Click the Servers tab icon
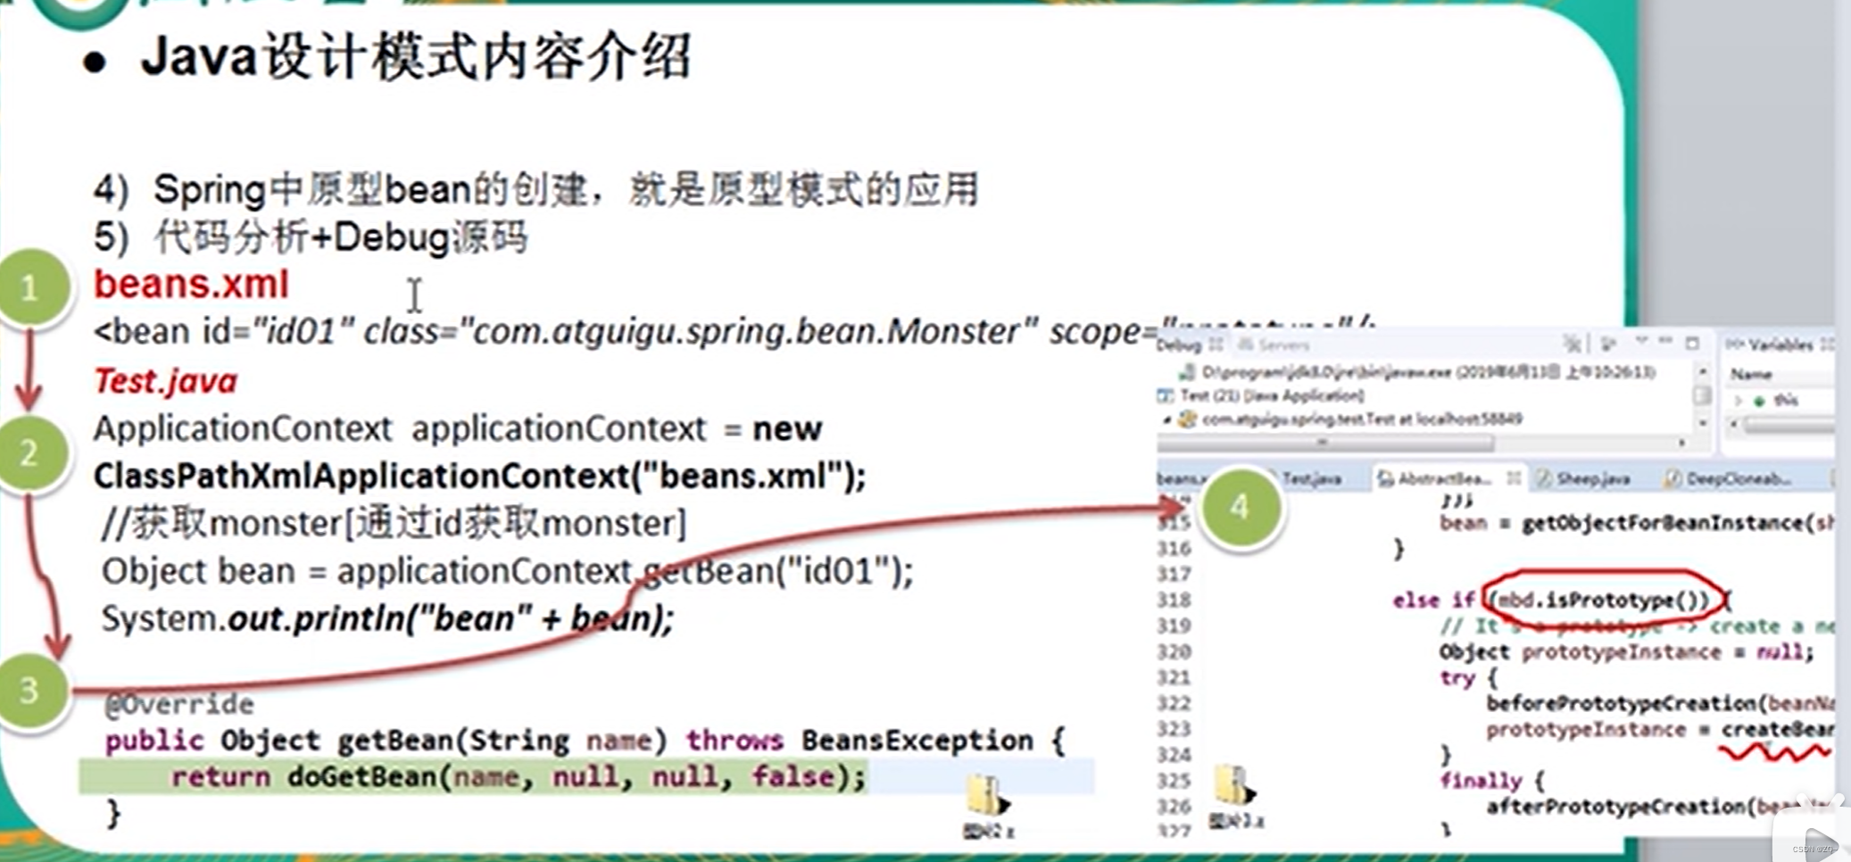This screenshot has width=1851, height=862. tap(1246, 344)
